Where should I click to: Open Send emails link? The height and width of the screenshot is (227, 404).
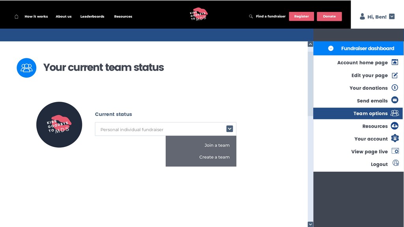372,101
